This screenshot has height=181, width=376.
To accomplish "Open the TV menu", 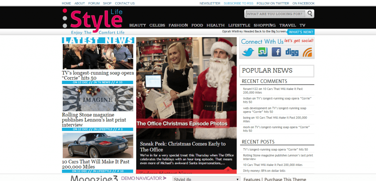I will tap(303, 25).
